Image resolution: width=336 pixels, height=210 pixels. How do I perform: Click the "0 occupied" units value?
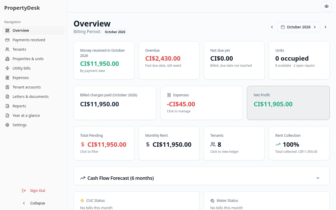pyautogui.click(x=292, y=58)
